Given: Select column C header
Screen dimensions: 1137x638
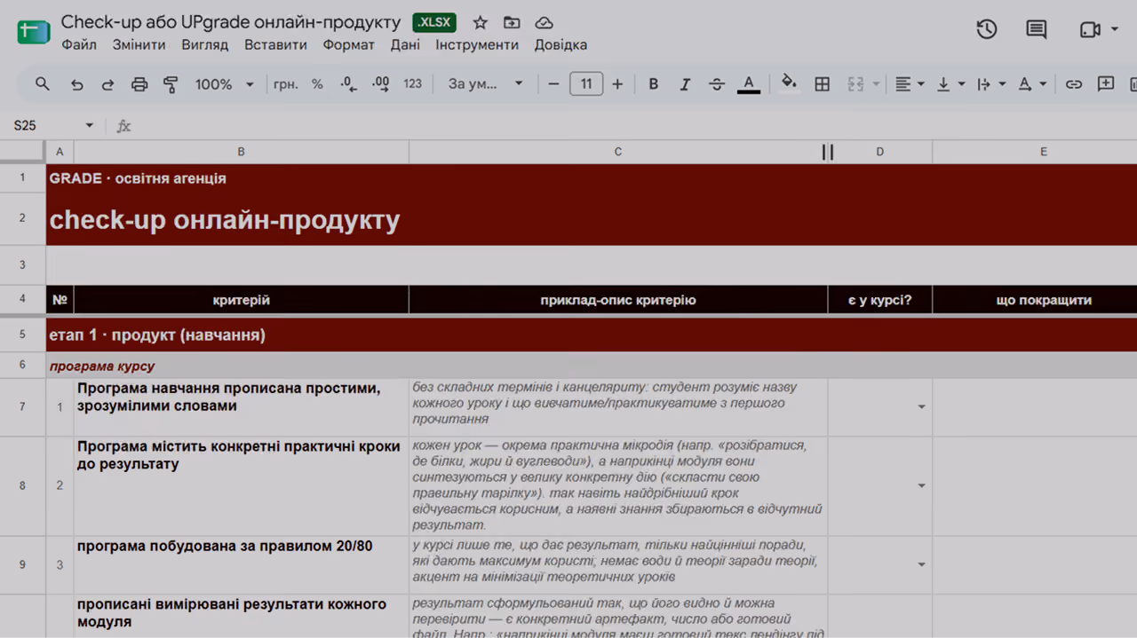Looking at the screenshot, I should click(x=617, y=152).
